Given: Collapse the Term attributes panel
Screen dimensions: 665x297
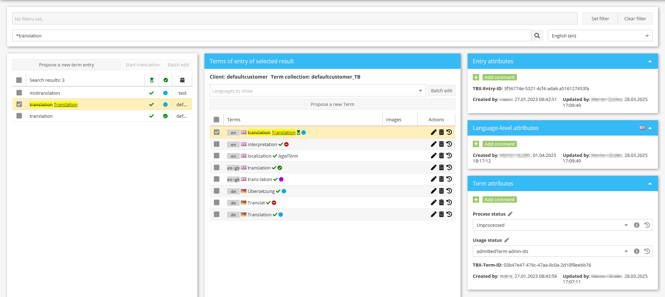Looking at the screenshot, I should pos(650,183).
